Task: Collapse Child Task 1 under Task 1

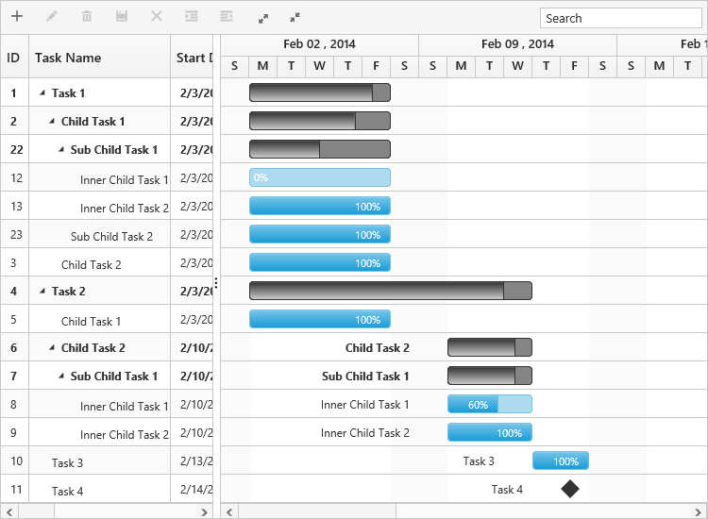Action: tap(51, 122)
